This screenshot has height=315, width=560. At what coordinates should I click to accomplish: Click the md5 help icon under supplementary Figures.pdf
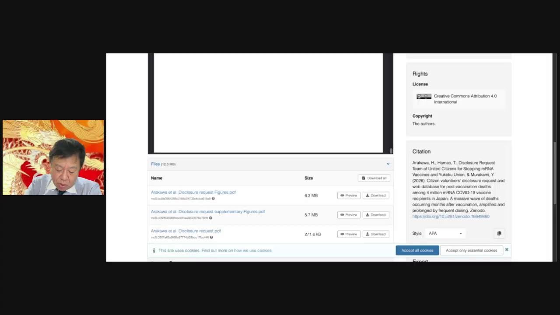point(210,218)
